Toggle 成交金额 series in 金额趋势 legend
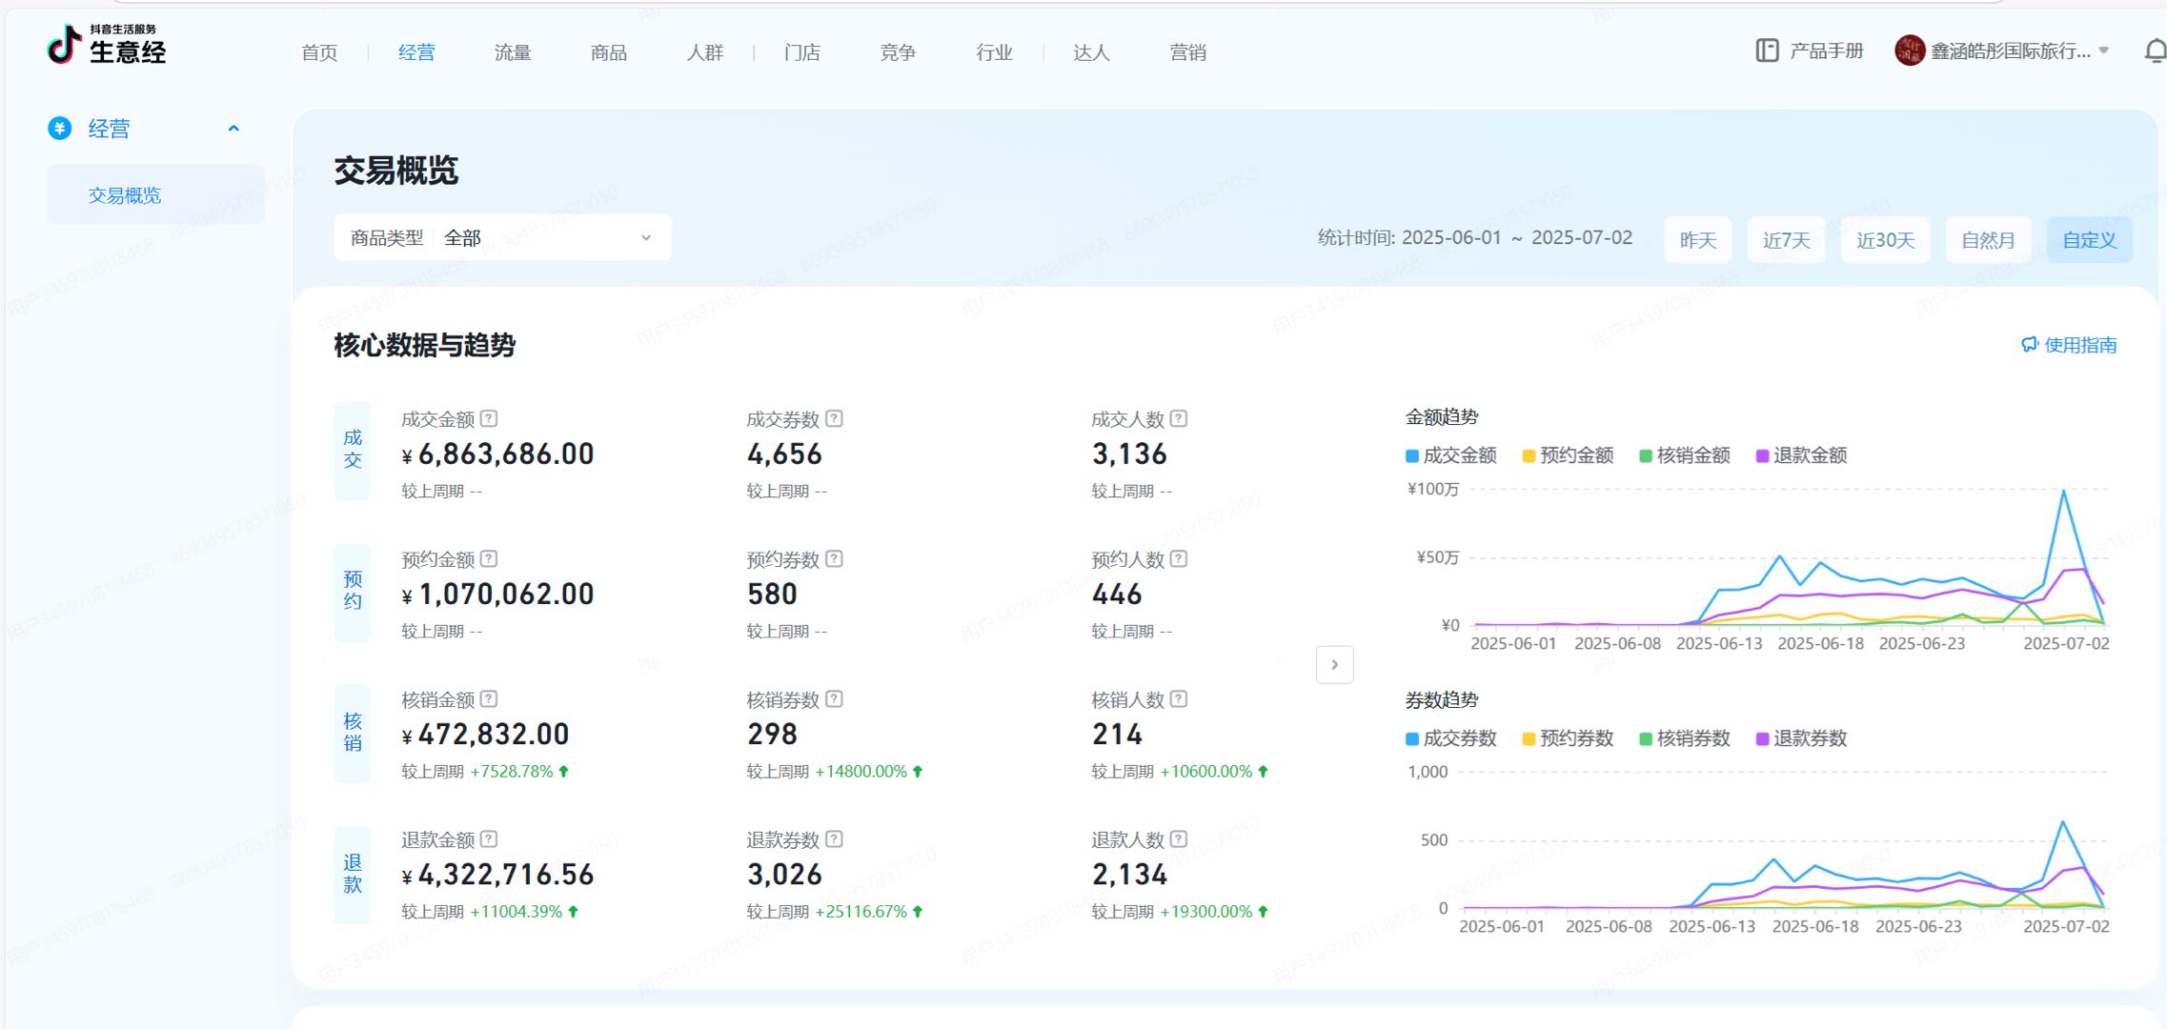This screenshot has height=1029, width=2167. (x=1450, y=455)
